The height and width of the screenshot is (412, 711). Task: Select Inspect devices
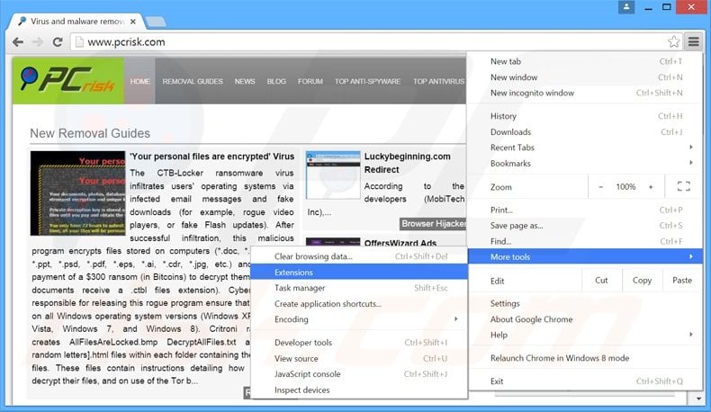click(x=359, y=390)
